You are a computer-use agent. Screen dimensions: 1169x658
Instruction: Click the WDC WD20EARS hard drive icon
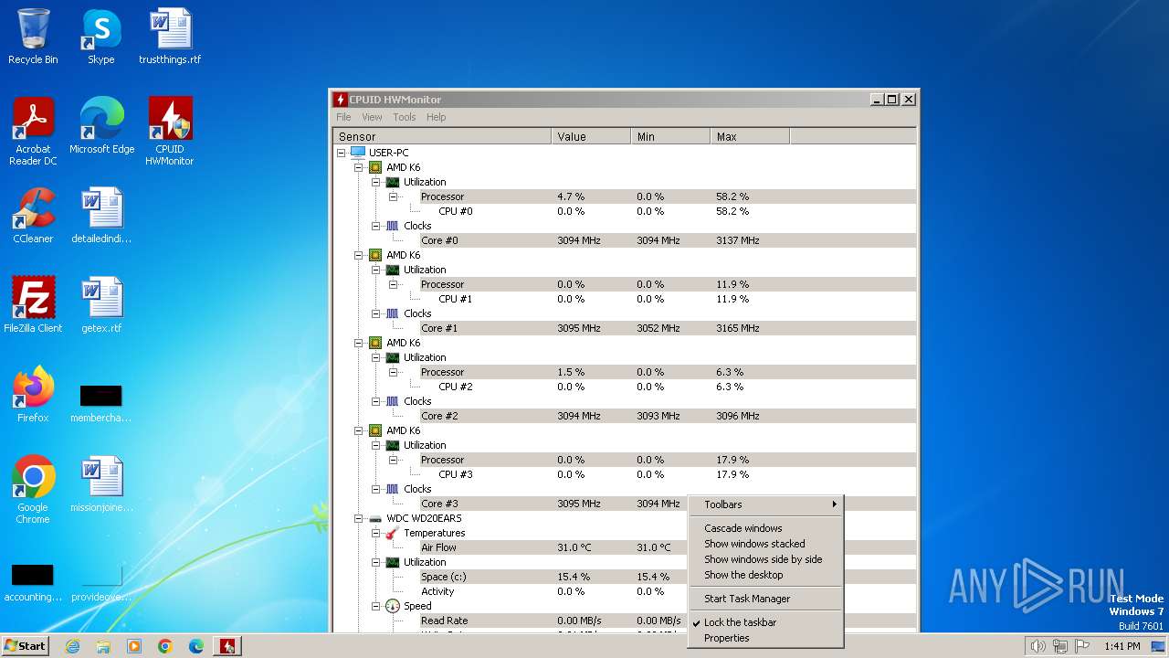click(x=375, y=518)
